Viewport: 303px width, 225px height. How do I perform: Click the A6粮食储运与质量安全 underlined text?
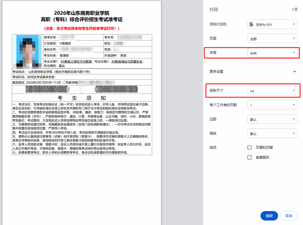coord(127,62)
